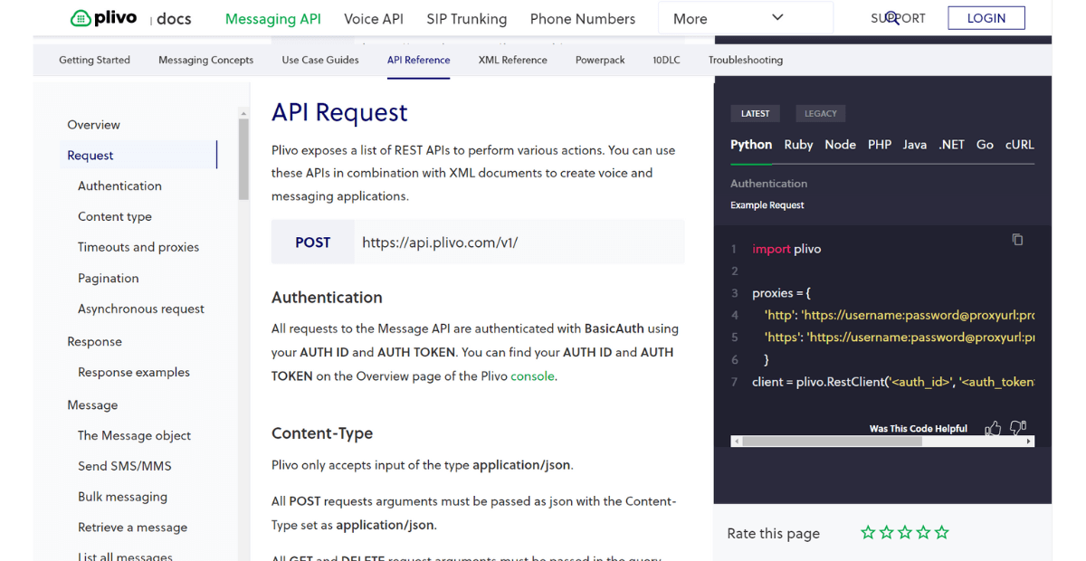Rate the page five stars
Viewport: 1086px width, 561px height.
pos(942,532)
